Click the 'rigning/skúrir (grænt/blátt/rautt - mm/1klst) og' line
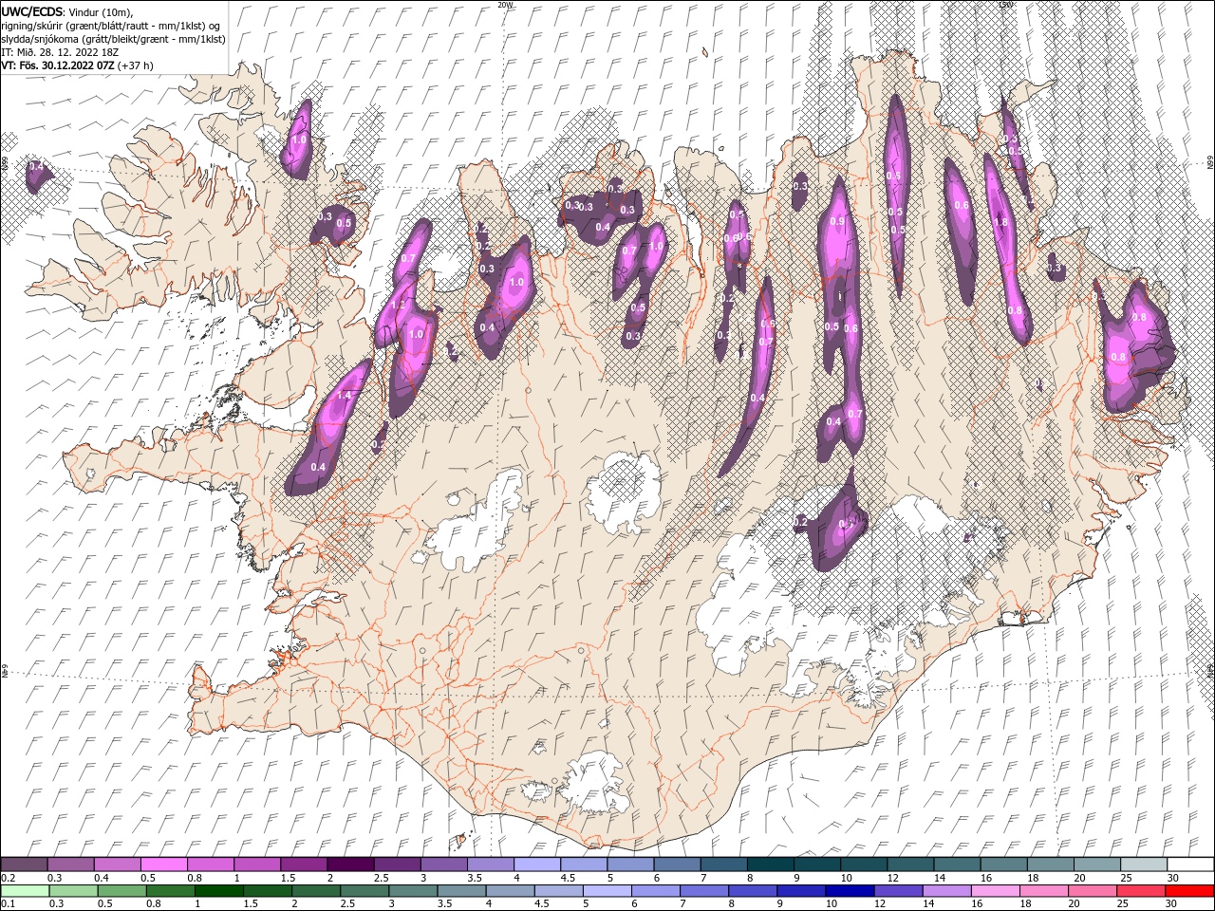 tap(111, 25)
